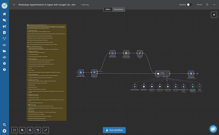Open the Send Message node
Image resolution: width=219 pixels, height=135 pixels.
point(191,73)
